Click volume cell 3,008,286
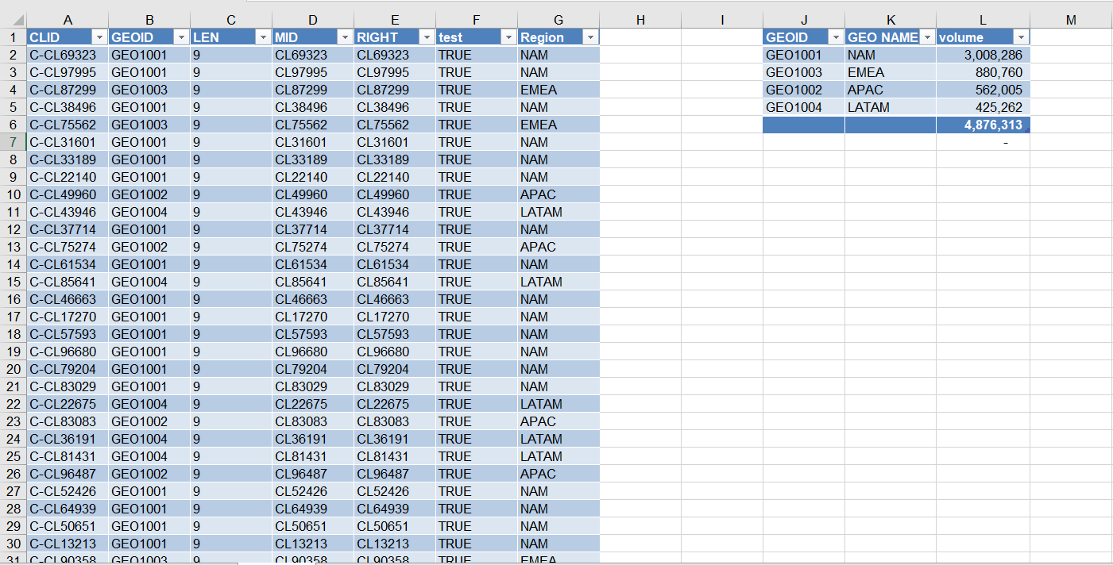Screen dimensions: 1113x565 click(x=984, y=55)
